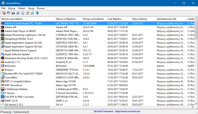This screenshot has width=198, height=114.
Task: Click the UninstallView title bar app icon
Action: (x=3, y=3)
